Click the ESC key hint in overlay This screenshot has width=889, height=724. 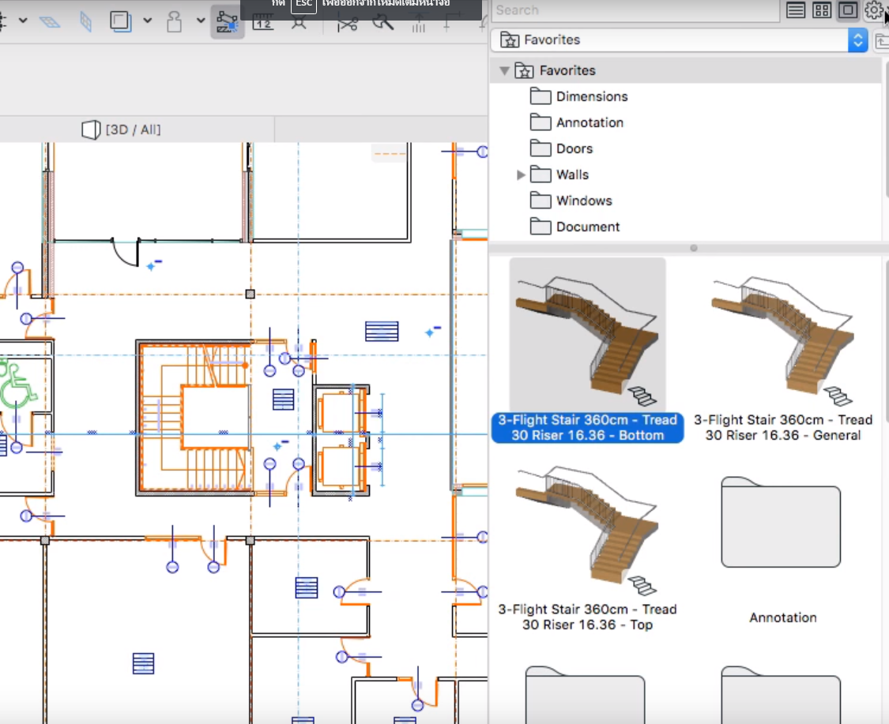(303, 5)
